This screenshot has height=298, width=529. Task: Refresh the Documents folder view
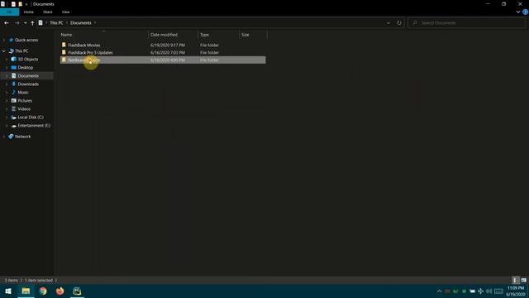[x=399, y=23]
